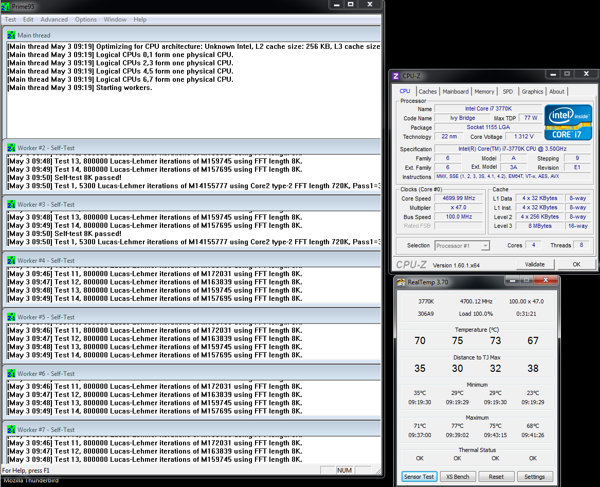Open the Window menu in Prime95
Viewport: 600px width, 487px height.
pyautogui.click(x=115, y=20)
